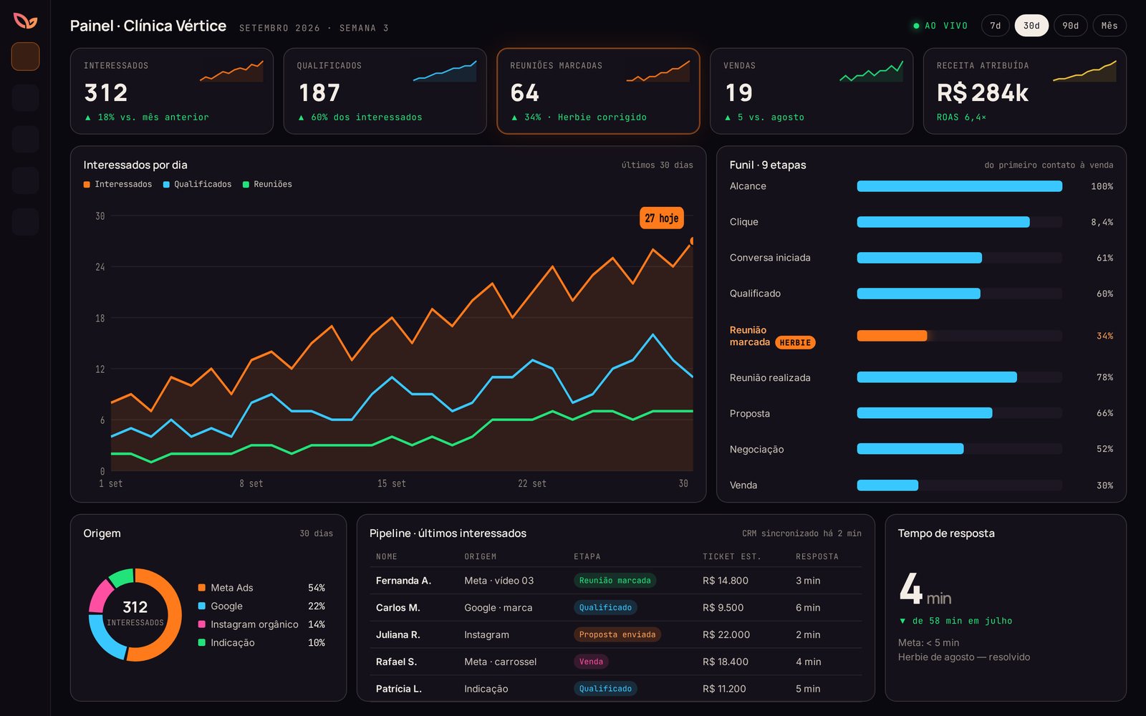This screenshot has width=1146, height=716.
Task: Open the Qualificados 187 KPI card
Action: coord(385,91)
